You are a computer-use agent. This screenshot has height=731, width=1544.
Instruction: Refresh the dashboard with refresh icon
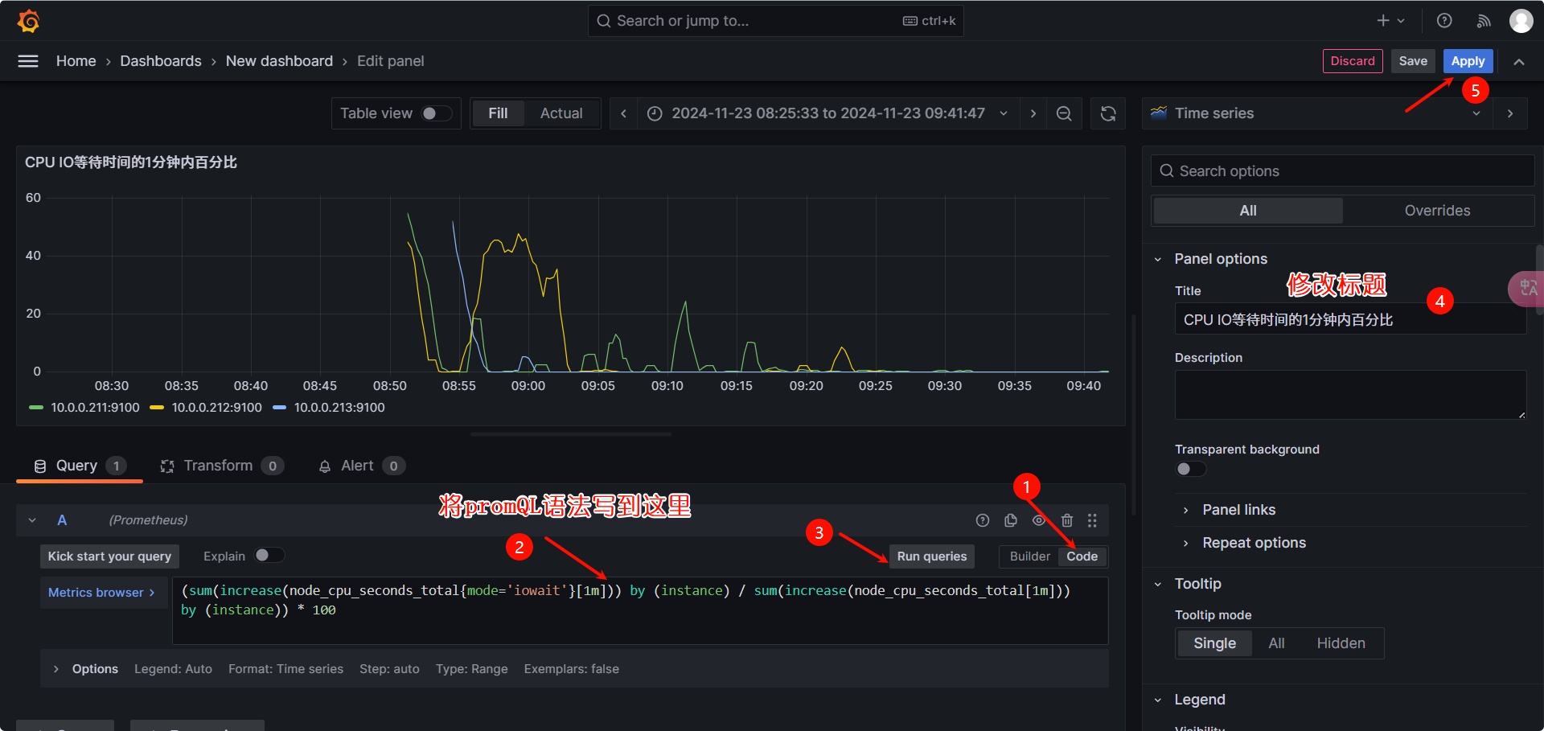point(1108,113)
